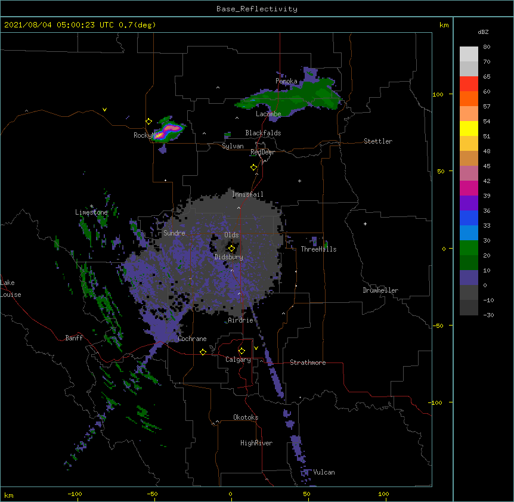This screenshot has width=514, height=502.
Task: Pick the light gray 80-70 dBZ legend swatch
Action: click(x=469, y=54)
